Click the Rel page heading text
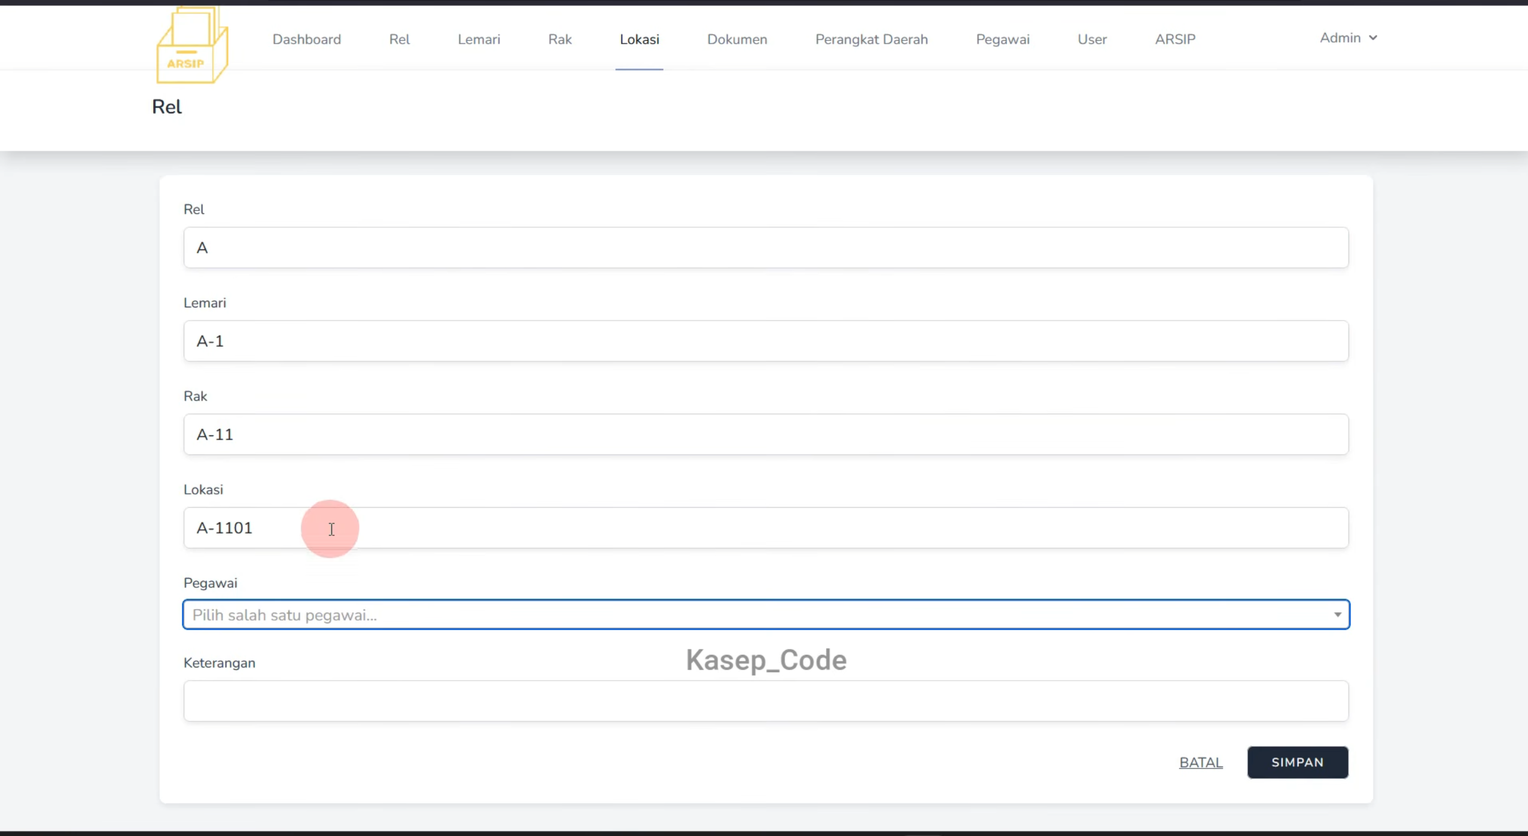This screenshot has width=1528, height=836. click(x=167, y=106)
